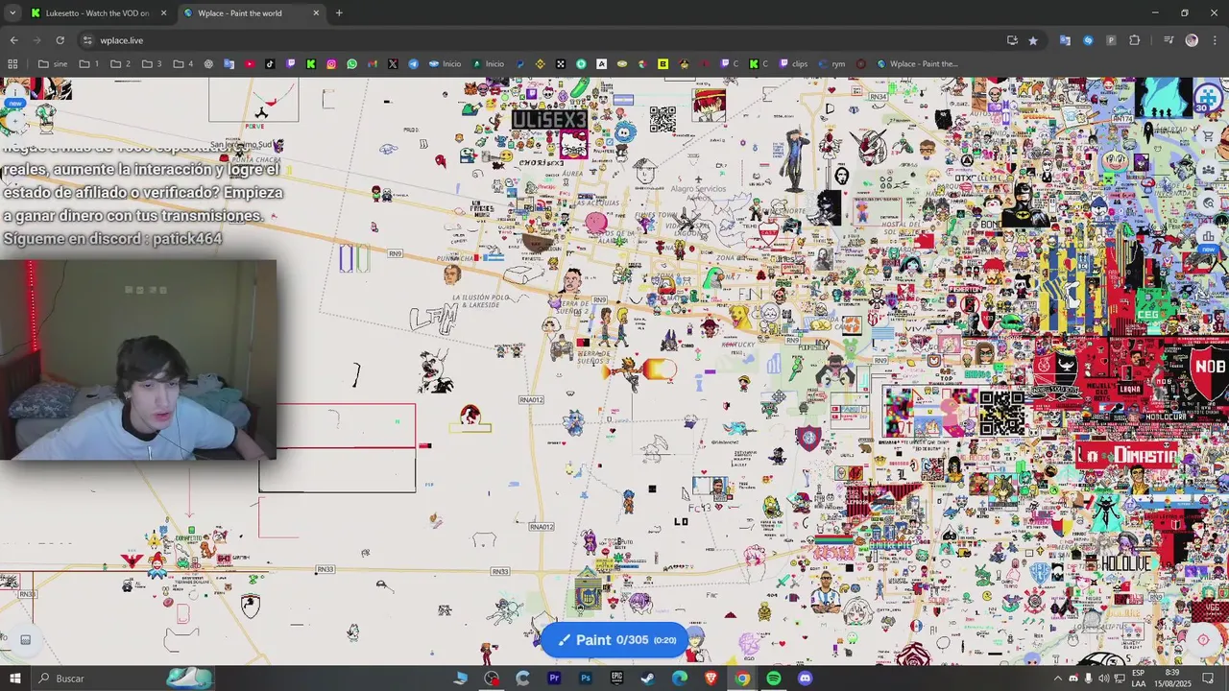Open the YouTube bookmark icon

point(250,64)
